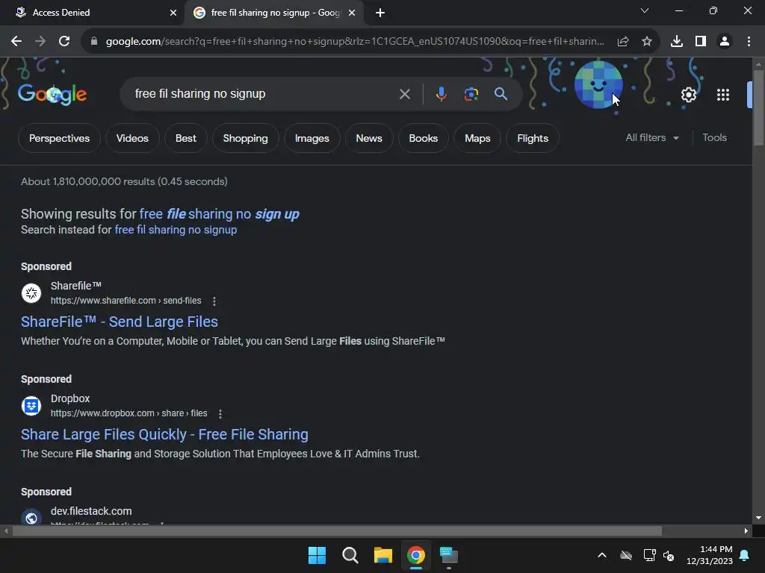The width and height of the screenshot is (765, 573).
Task: Click the scroll down arrow
Action: (x=758, y=518)
